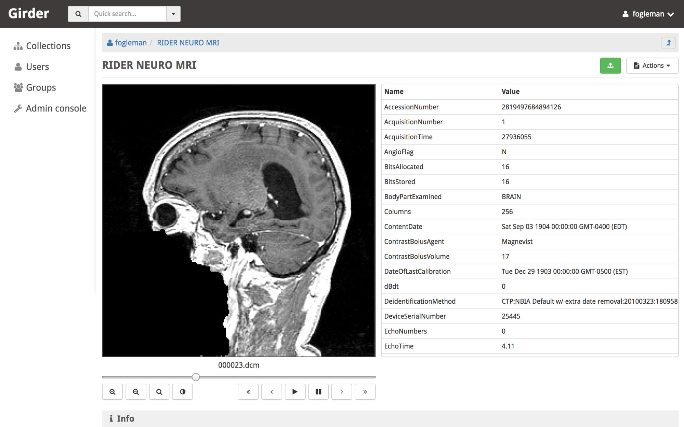
Task: Jump to first slice with double-left arrow
Action: tap(248, 391)
